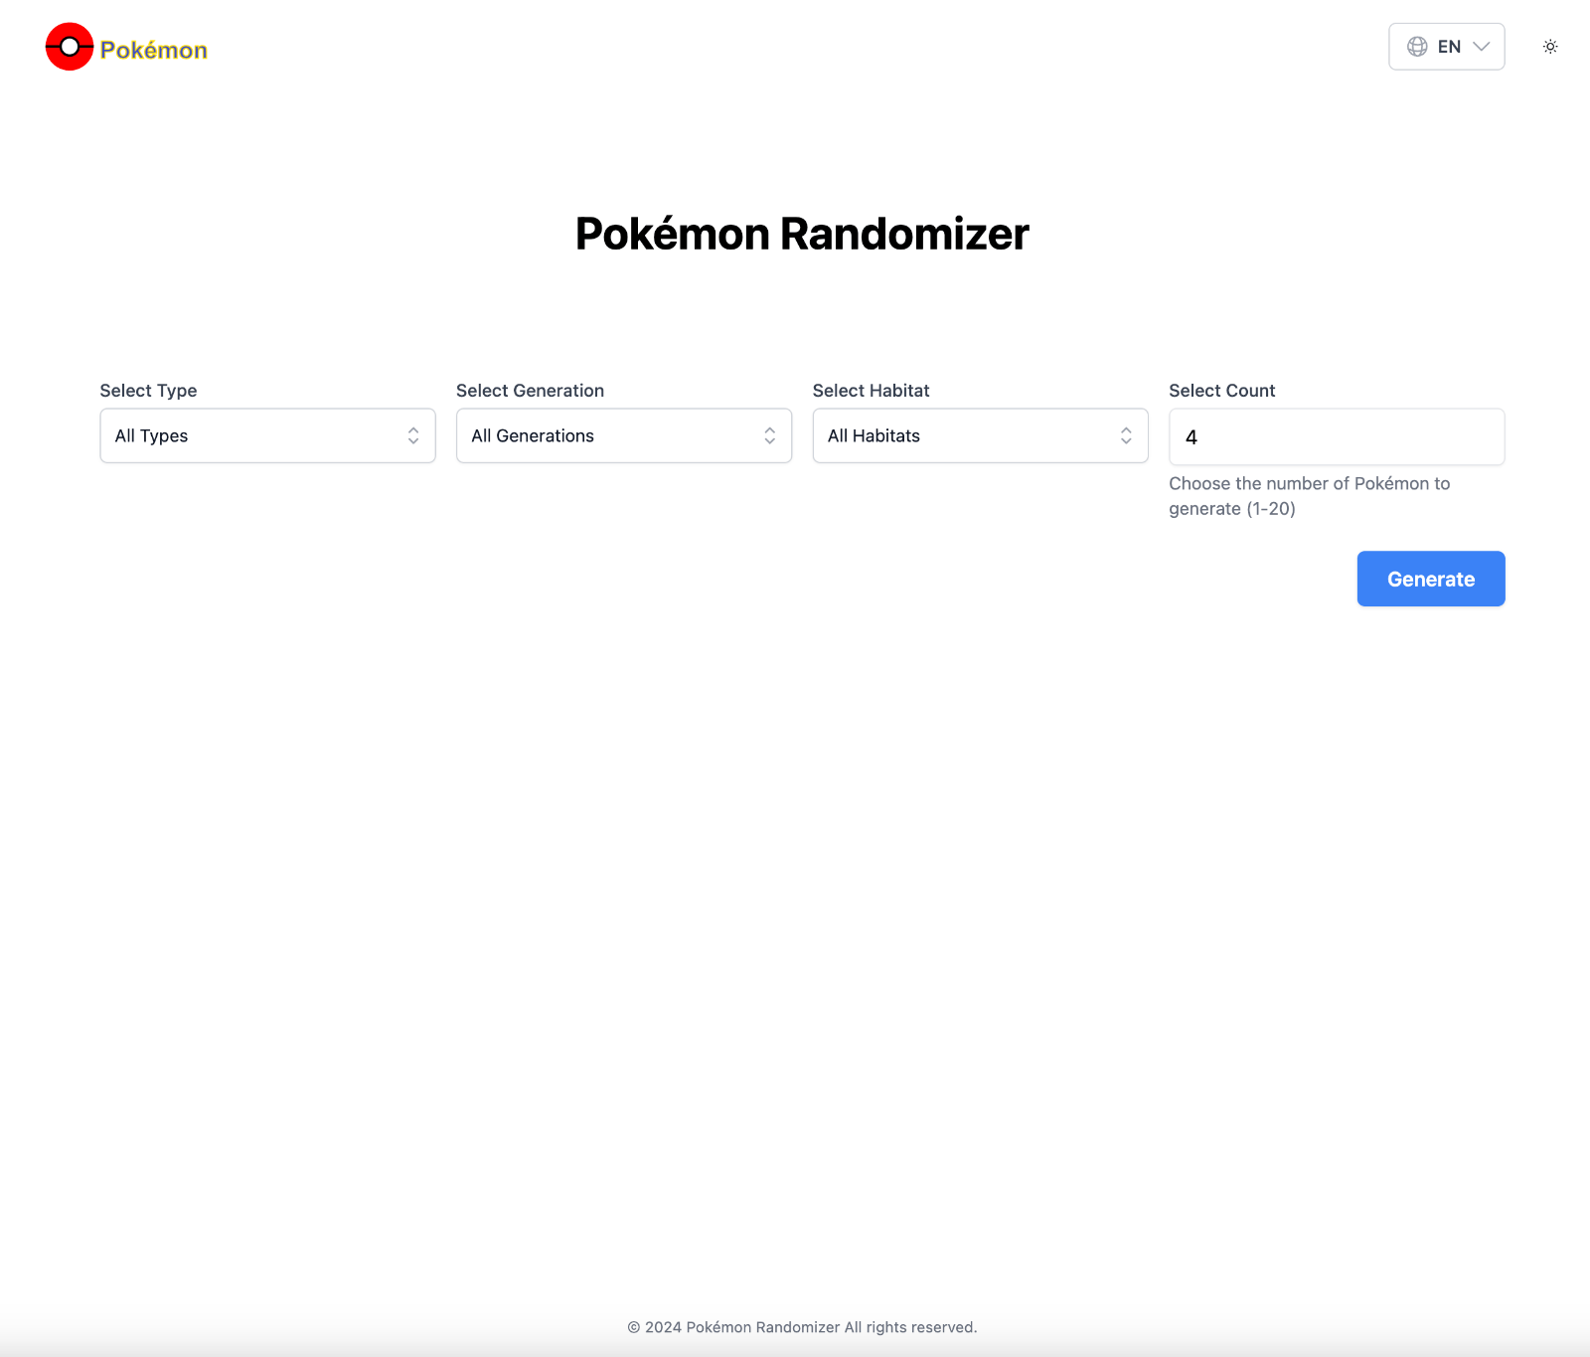
Task: Click the up-down arrows in All Types
Action: coord(413,435)
